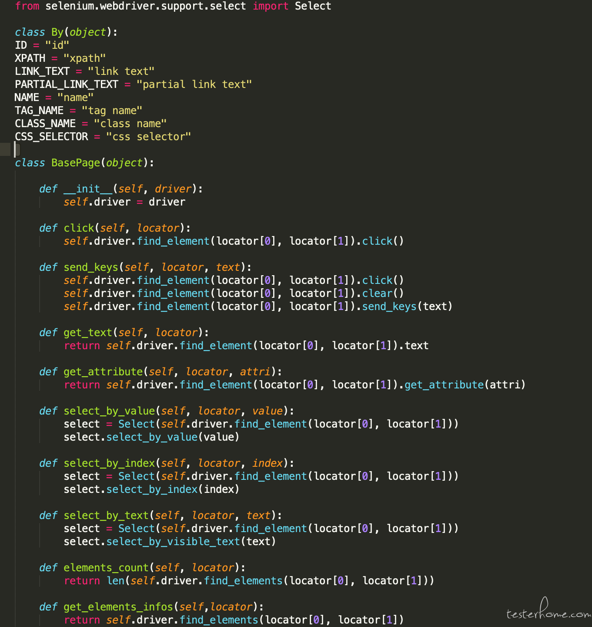Click the 'def get_elements_infos' definition line
Screen dimensions: 592x627
pos(151,607)
